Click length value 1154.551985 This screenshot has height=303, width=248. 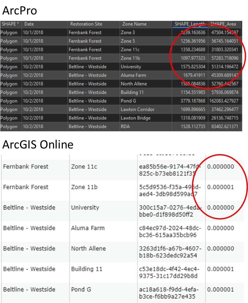tap(193, 92)
